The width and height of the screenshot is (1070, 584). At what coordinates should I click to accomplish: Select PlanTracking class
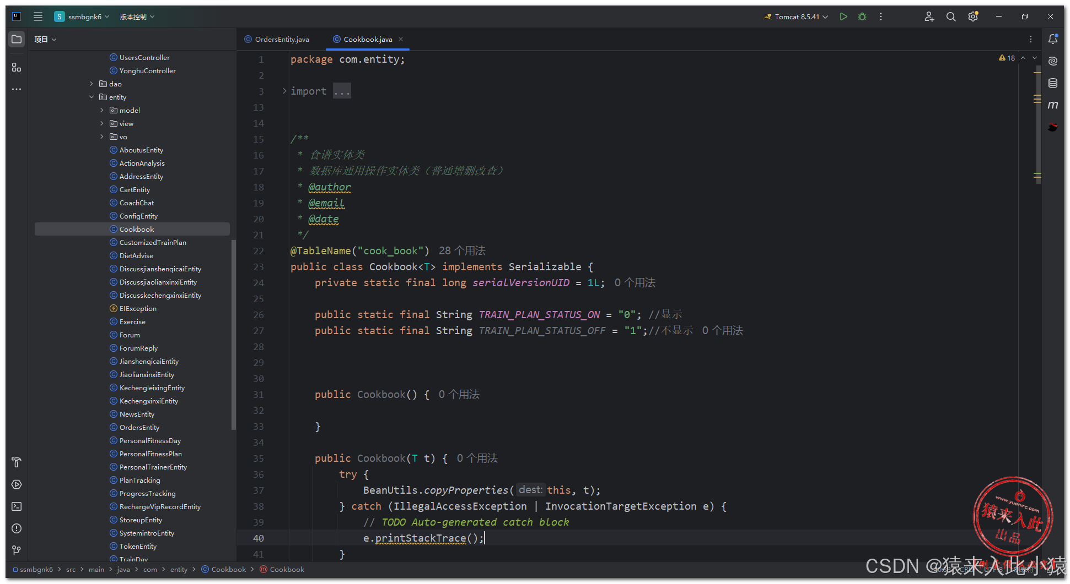139,480
